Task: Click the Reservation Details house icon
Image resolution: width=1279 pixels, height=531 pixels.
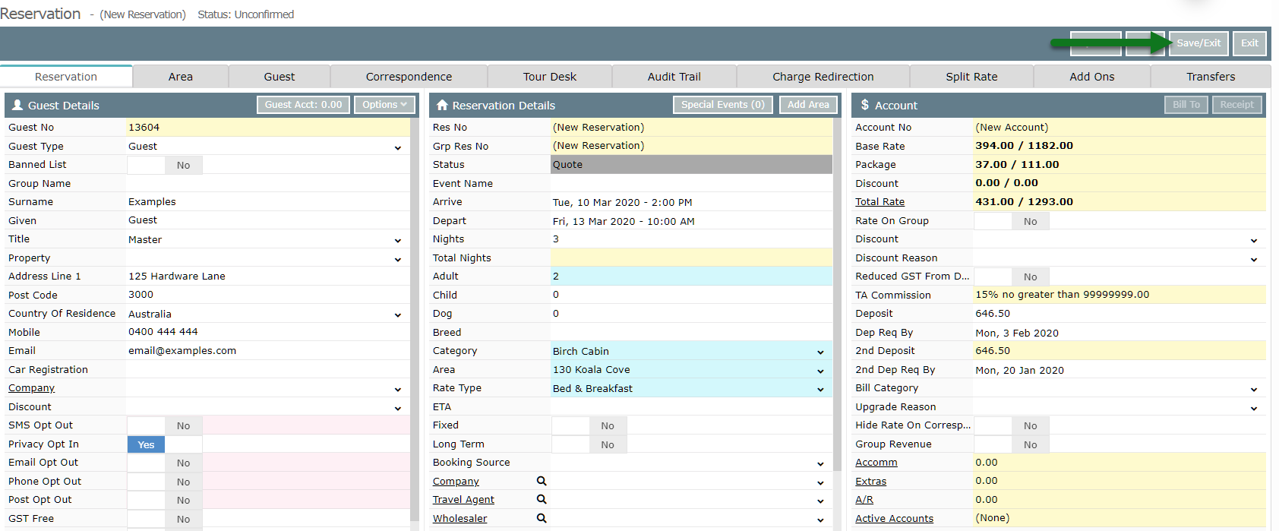Action: coord(442,105)
